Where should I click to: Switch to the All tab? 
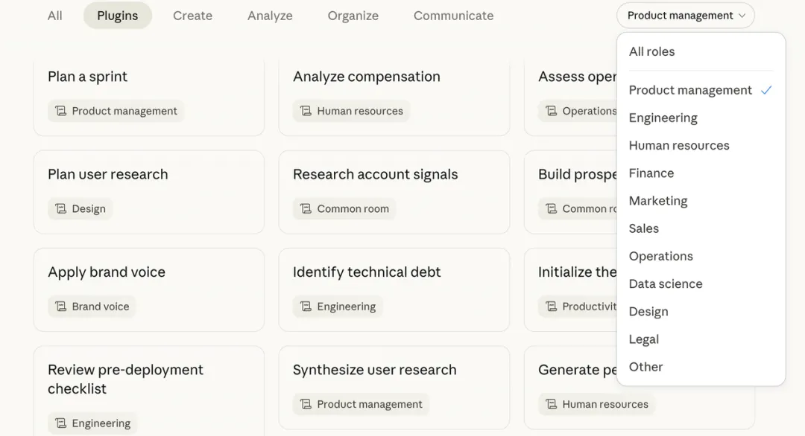[55, 16]
